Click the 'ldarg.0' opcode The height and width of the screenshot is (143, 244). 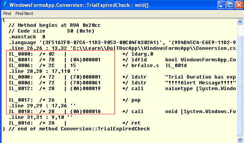point(142,54)
